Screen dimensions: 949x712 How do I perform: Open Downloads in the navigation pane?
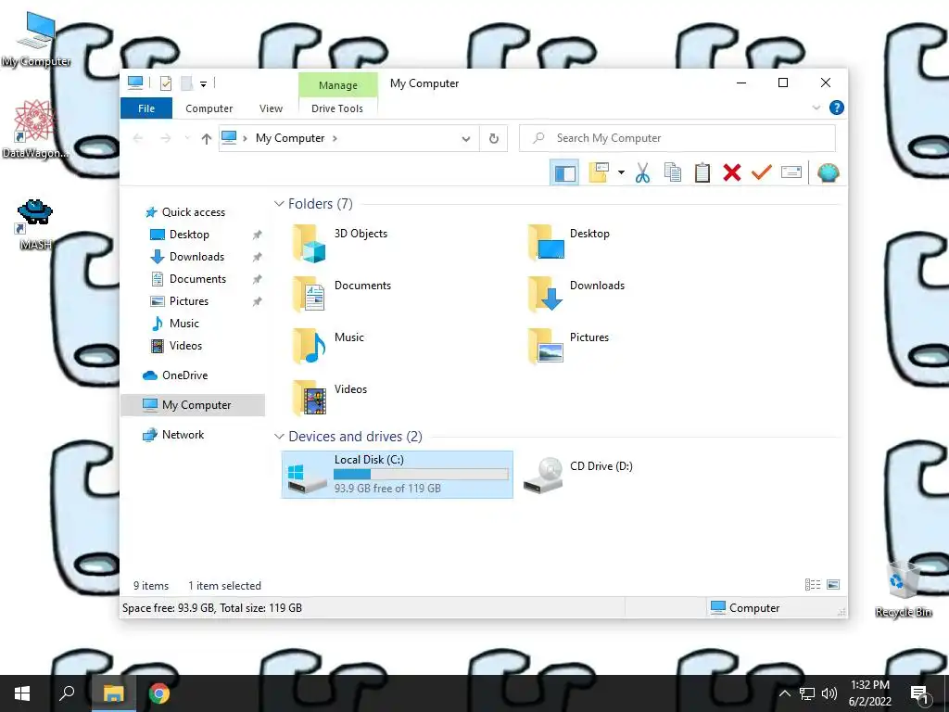pyautogui.click(x=196, y=257)
